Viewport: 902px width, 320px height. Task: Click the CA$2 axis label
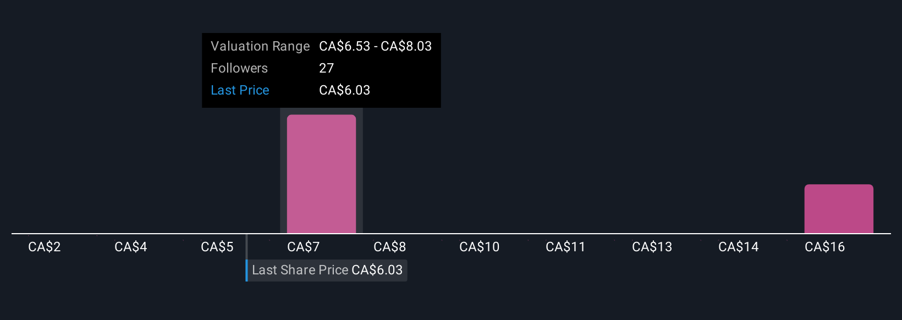pos(45,247)
